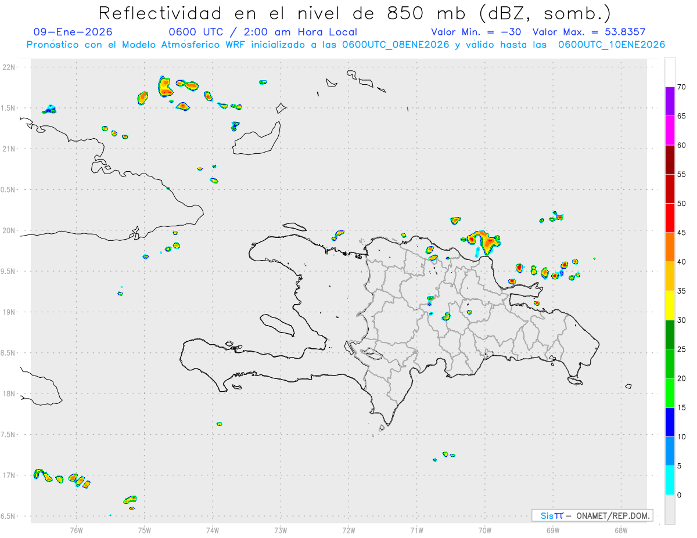Click the 'Valor Max. = 53.8357' text
This screenshot has width=697, height=538.
(589, 32)
